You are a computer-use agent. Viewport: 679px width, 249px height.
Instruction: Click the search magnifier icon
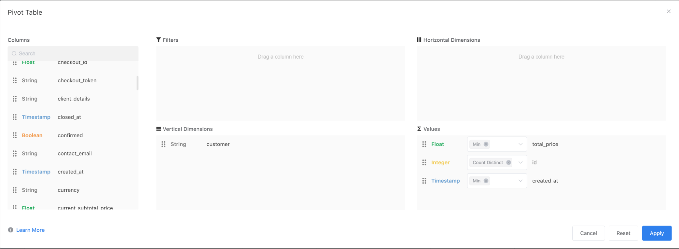tap(14, 54)
